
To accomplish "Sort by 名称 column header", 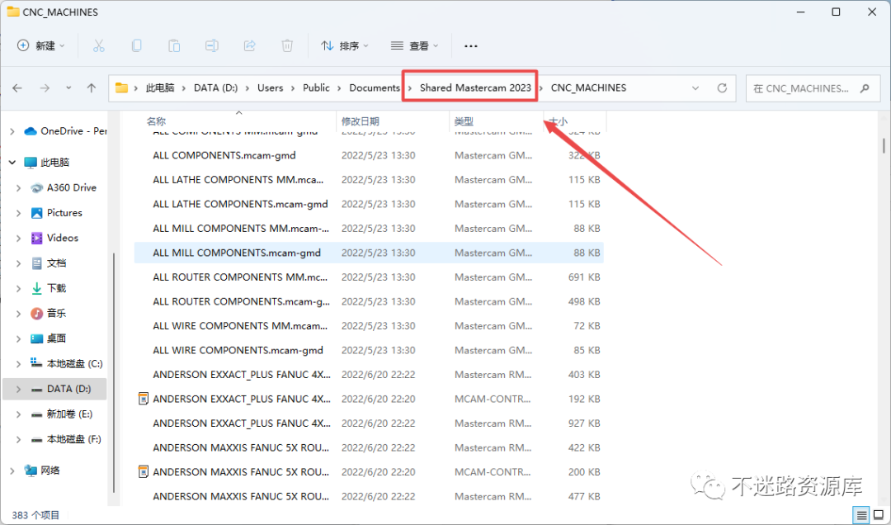I will point(156,121).
